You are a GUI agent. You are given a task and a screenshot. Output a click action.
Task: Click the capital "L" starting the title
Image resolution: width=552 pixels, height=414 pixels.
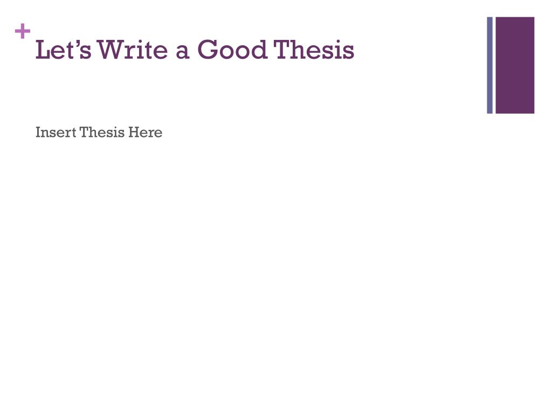(43, 50)
